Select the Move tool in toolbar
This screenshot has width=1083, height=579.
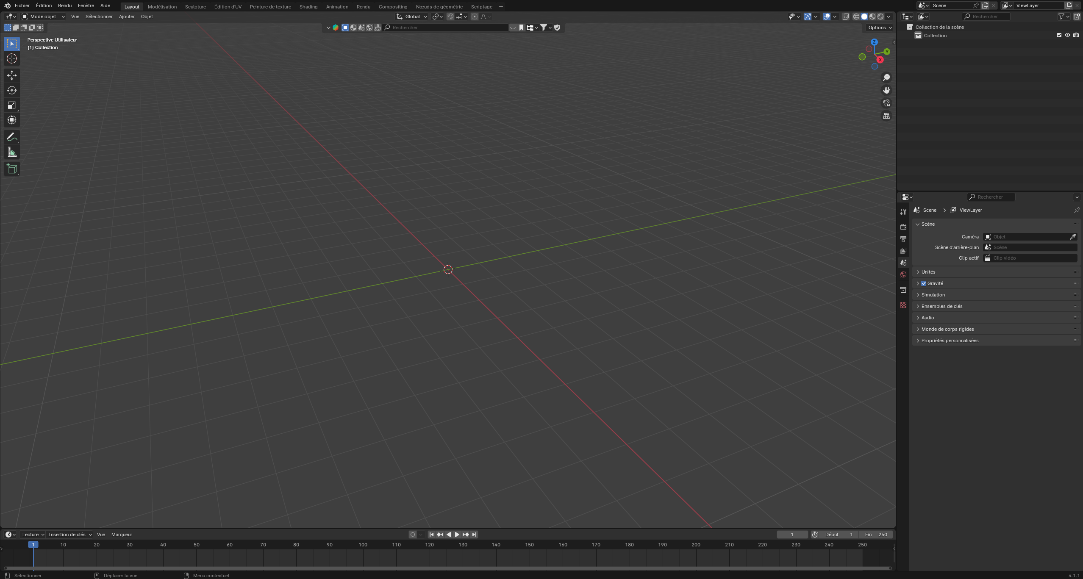click(x=12, y=75)
